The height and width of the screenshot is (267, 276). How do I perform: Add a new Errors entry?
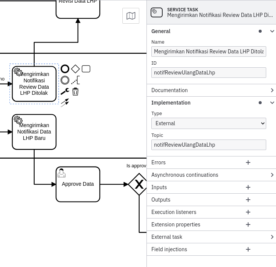(x=248, y=162)
